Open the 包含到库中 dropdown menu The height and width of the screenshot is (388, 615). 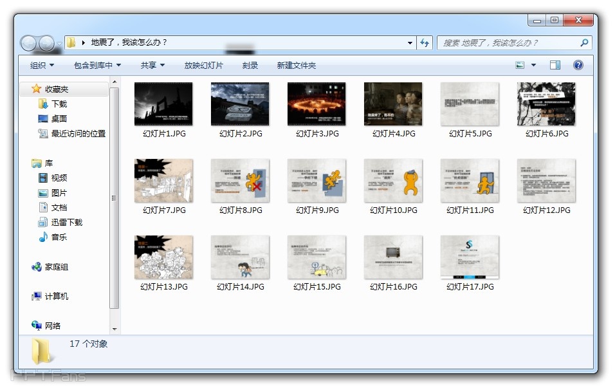pyautogui.click(x=97, y=65)
